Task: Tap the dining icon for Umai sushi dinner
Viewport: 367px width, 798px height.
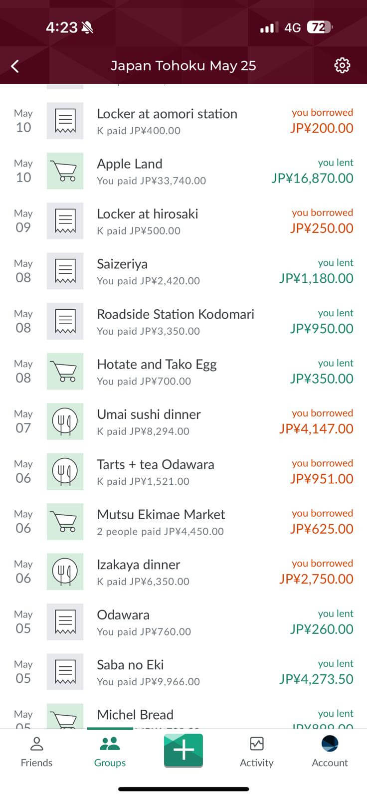Action: point(65,421)
